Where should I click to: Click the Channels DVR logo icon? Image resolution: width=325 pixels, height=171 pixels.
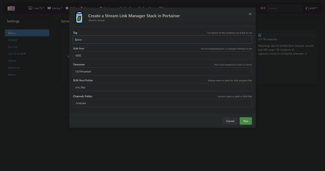click(x=11, y=8)
